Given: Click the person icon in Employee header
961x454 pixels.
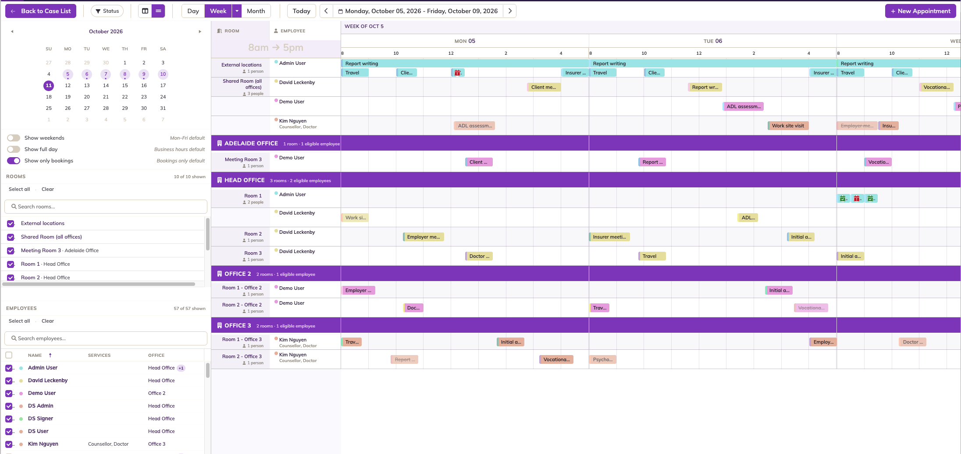Looking at the screenshot, I should point(276,31).
